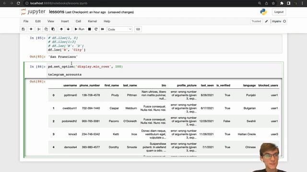Click the language column header

249,86
